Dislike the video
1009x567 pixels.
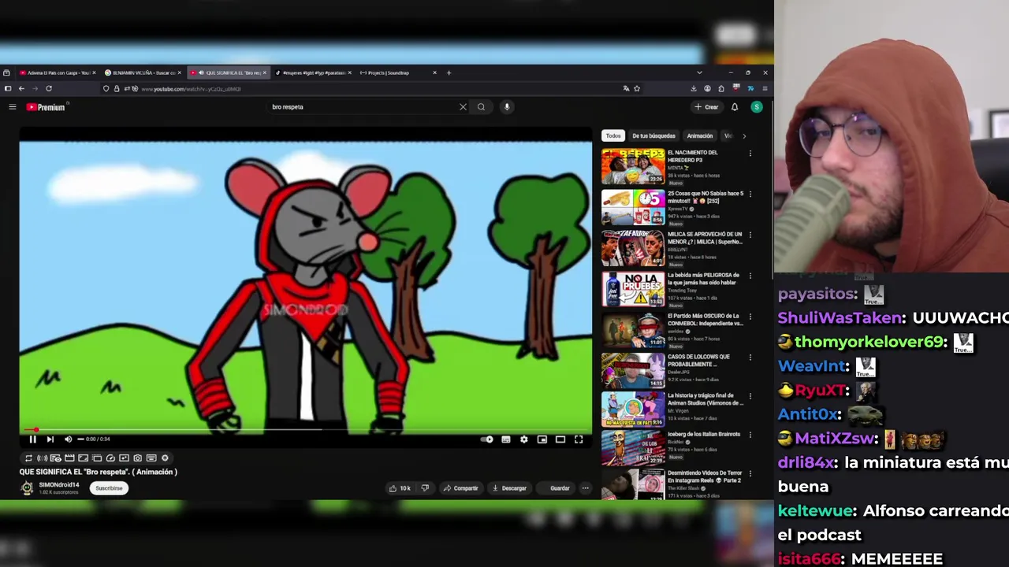tap(425, 488)
